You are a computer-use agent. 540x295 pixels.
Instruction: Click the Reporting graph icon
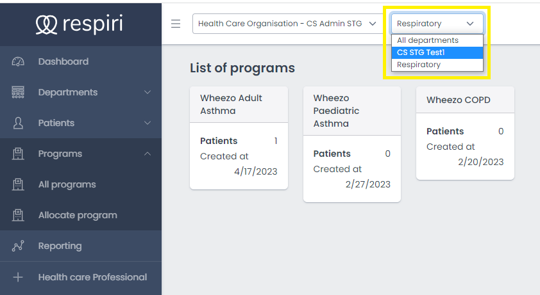pyautogui.click(x=18, y=246)
